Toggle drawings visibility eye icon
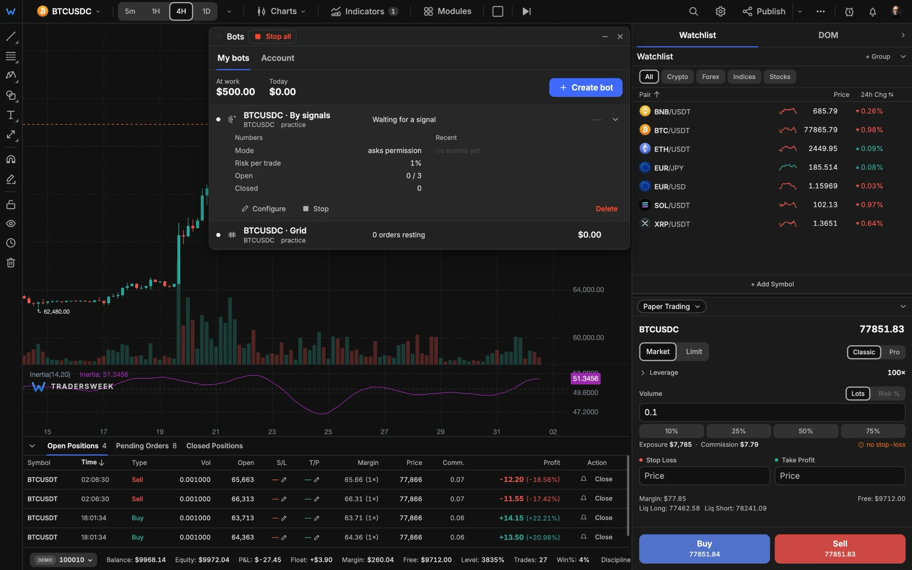The height and width of the screenshot is (570, 912). (11, 224)
